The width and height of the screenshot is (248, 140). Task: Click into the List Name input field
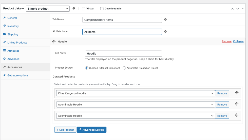[x=123, y=54]
